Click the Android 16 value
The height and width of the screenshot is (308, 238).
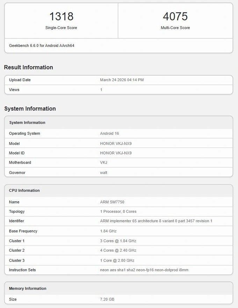point(109,133)
